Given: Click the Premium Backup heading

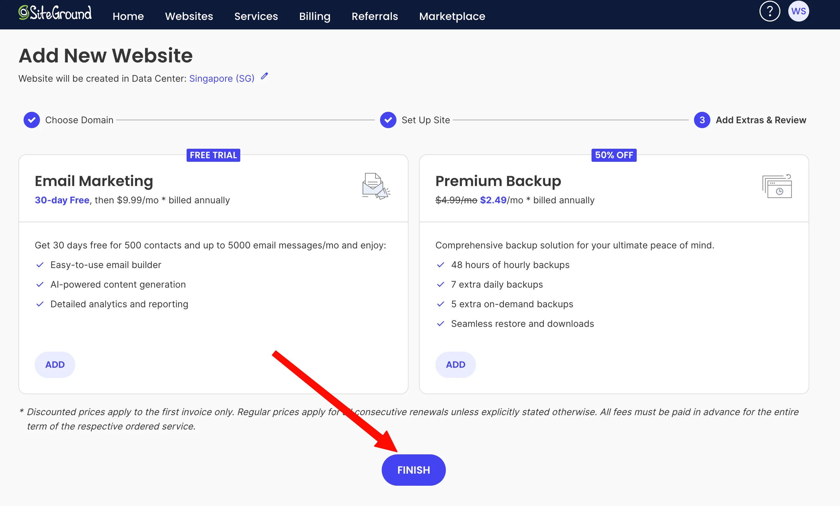Looking at the screenshot, I should pos(498,181).
